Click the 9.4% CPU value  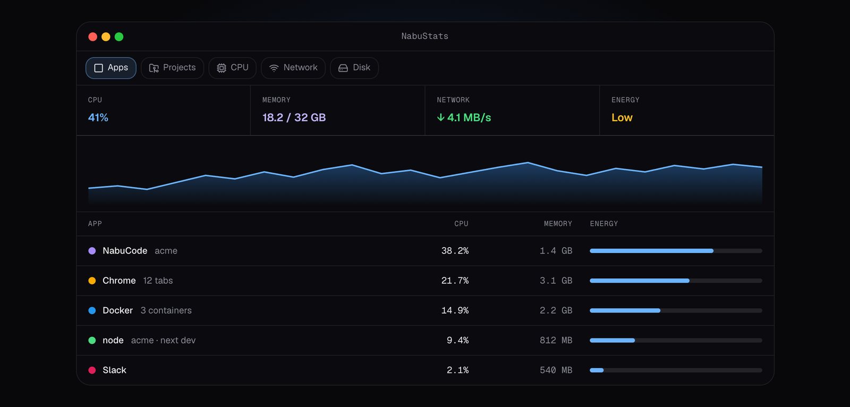click(x=457, y=340)
